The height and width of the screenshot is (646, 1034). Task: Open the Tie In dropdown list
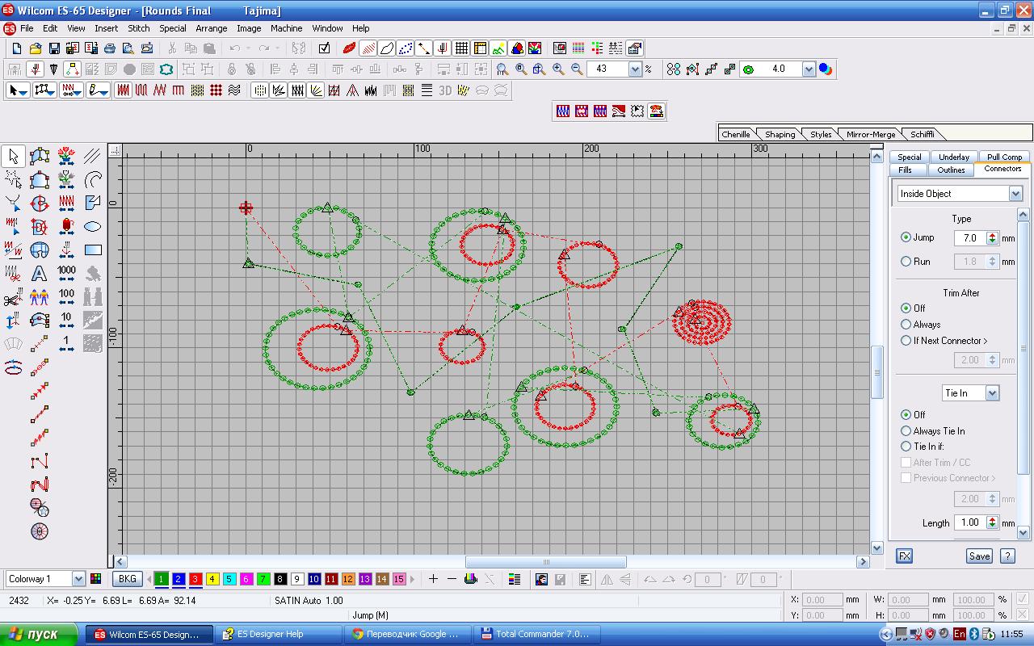tap(992, 393)
